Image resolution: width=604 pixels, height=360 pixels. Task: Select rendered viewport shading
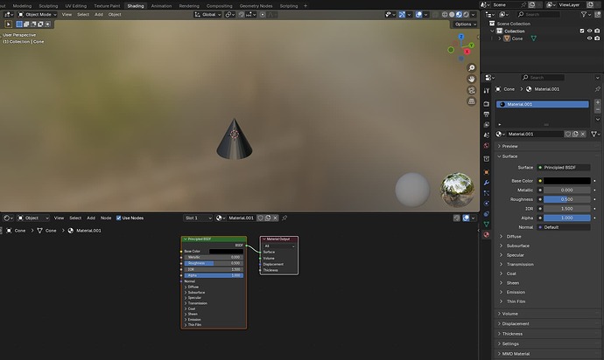tap(466, 15)
